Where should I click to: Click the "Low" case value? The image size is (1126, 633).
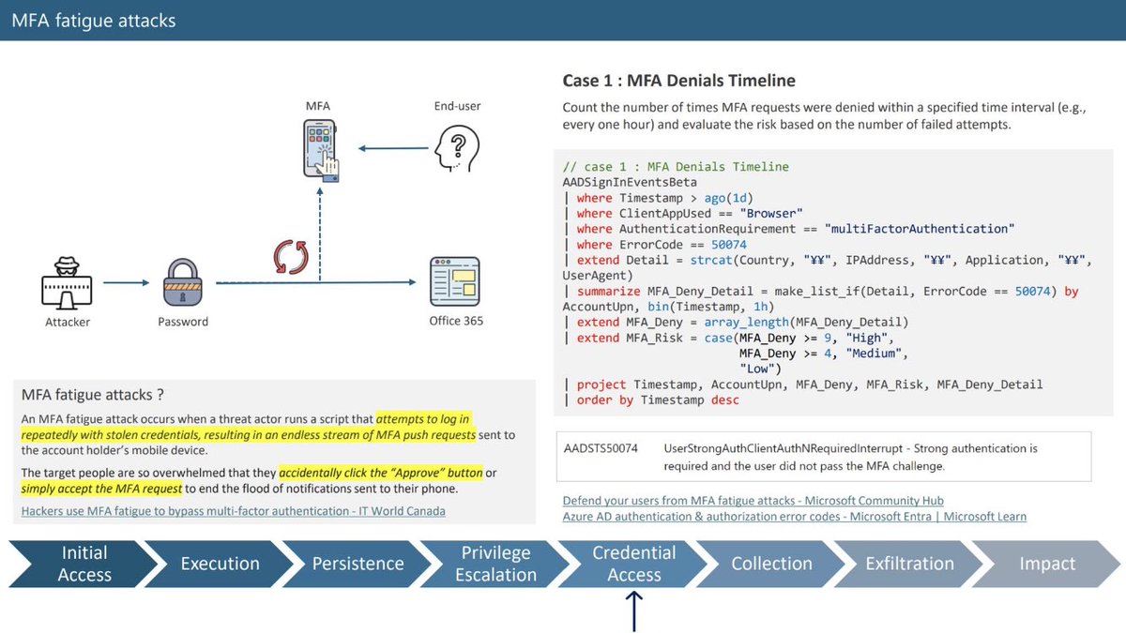(760, 369)
